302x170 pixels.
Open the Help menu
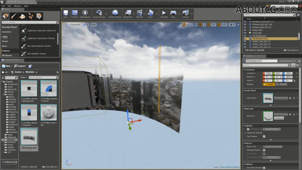point(26,6)
